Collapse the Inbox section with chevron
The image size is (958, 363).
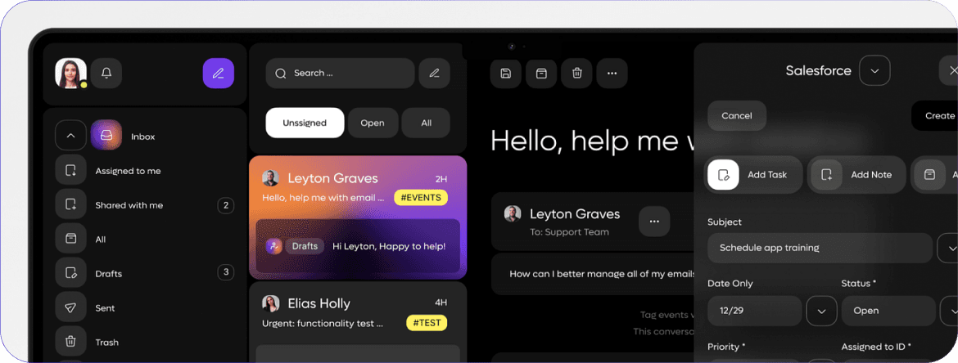click(70, 136)
